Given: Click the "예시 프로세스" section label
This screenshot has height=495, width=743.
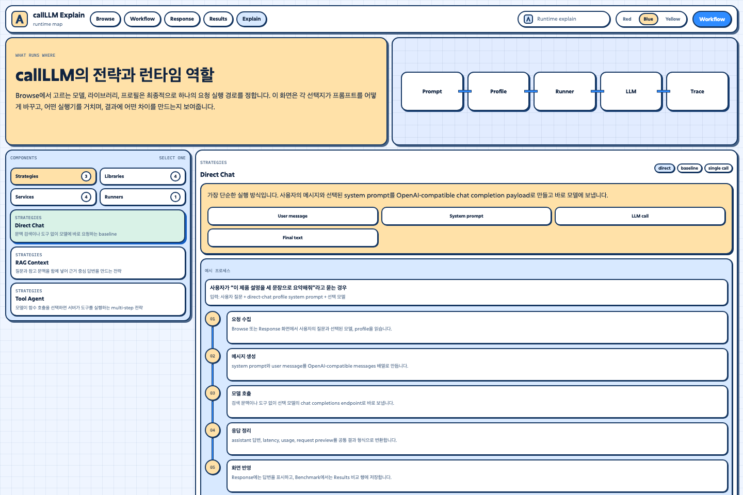Looking at the screenshot, I should tap(217, 271).
